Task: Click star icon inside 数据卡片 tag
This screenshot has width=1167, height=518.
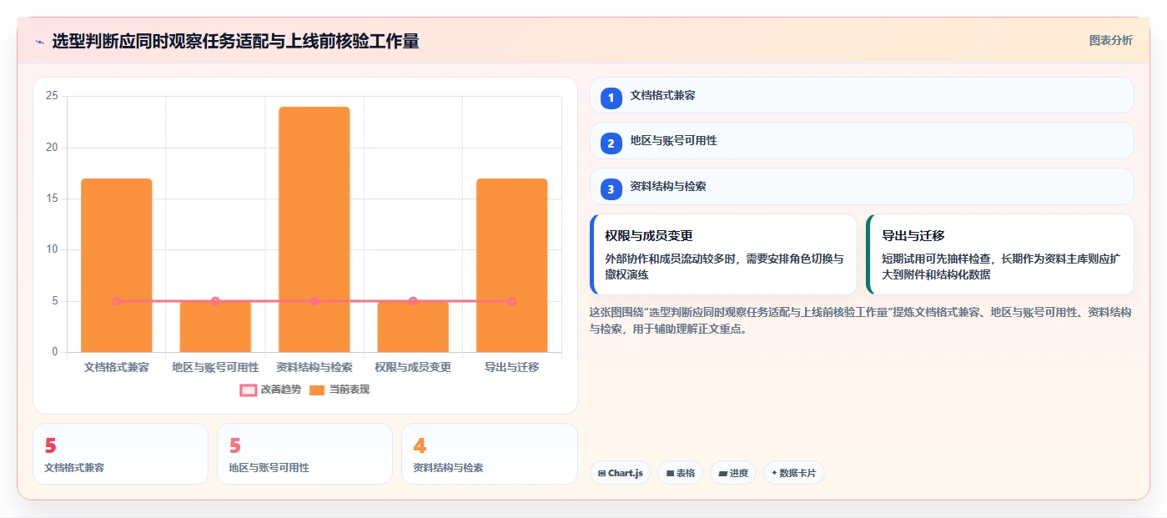Action: coord(774,473)
